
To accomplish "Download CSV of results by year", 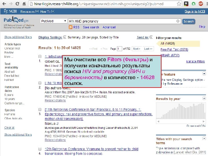I will pyautogui.click(x=196, y=126).
